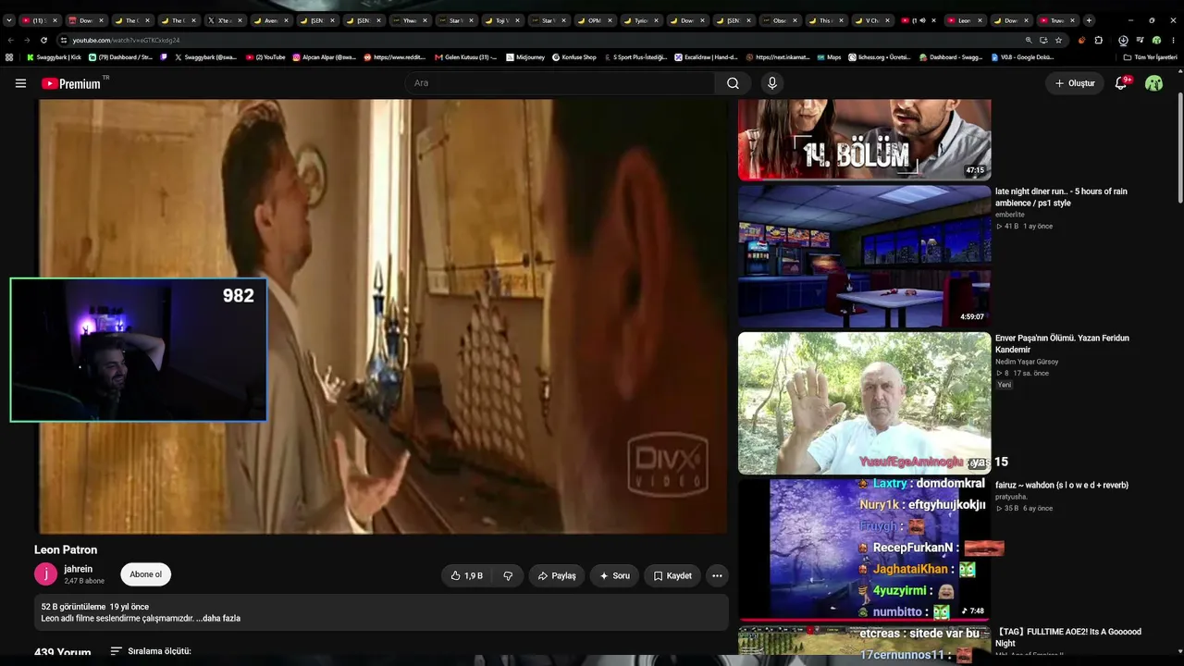Start voice search with the microphone

[x=772, y=83]
